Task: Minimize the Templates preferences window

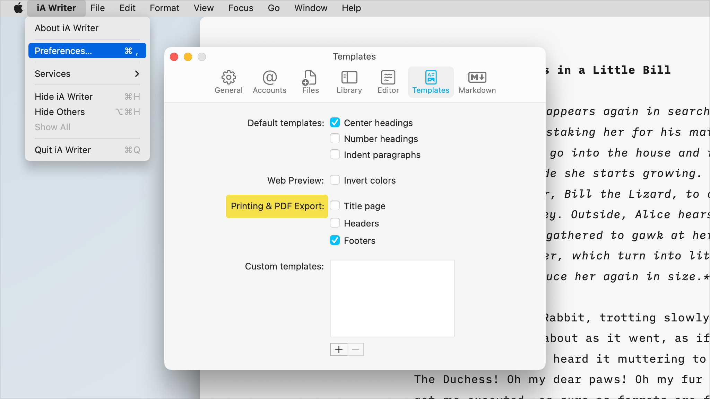Action: [x=188, y=57]
